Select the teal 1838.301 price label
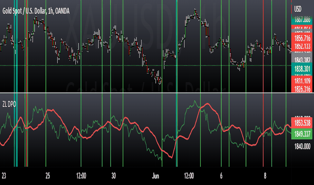This screenshot has width=314, height=185. pyautogui.click(x=302, y=69)
